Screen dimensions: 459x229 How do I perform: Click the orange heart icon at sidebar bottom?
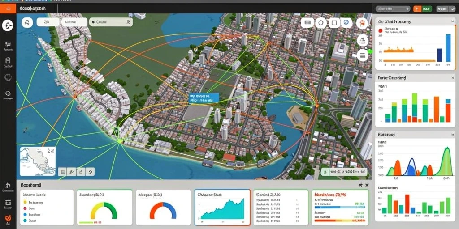(8, 219)
